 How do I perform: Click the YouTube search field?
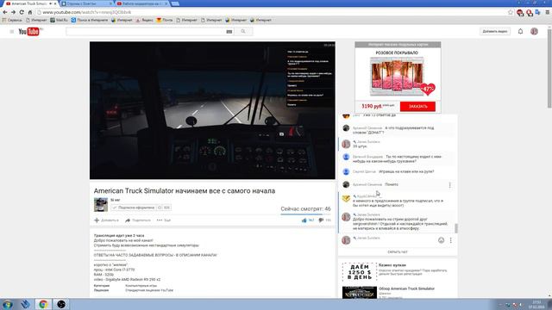[x=146, y=32]
